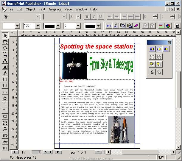Click the unlock object icon in palette
The image size is (182, 161).
coord(159,72)
